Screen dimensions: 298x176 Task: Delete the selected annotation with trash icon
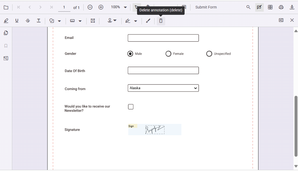pos(161,20)
